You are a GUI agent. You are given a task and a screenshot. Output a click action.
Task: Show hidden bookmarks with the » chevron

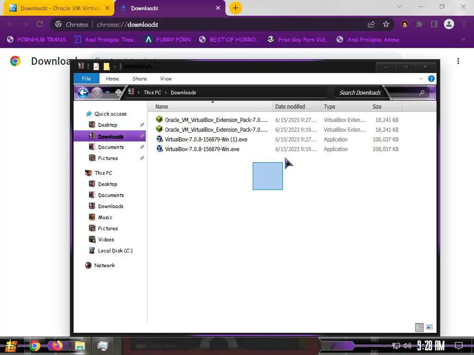[463, 40]
